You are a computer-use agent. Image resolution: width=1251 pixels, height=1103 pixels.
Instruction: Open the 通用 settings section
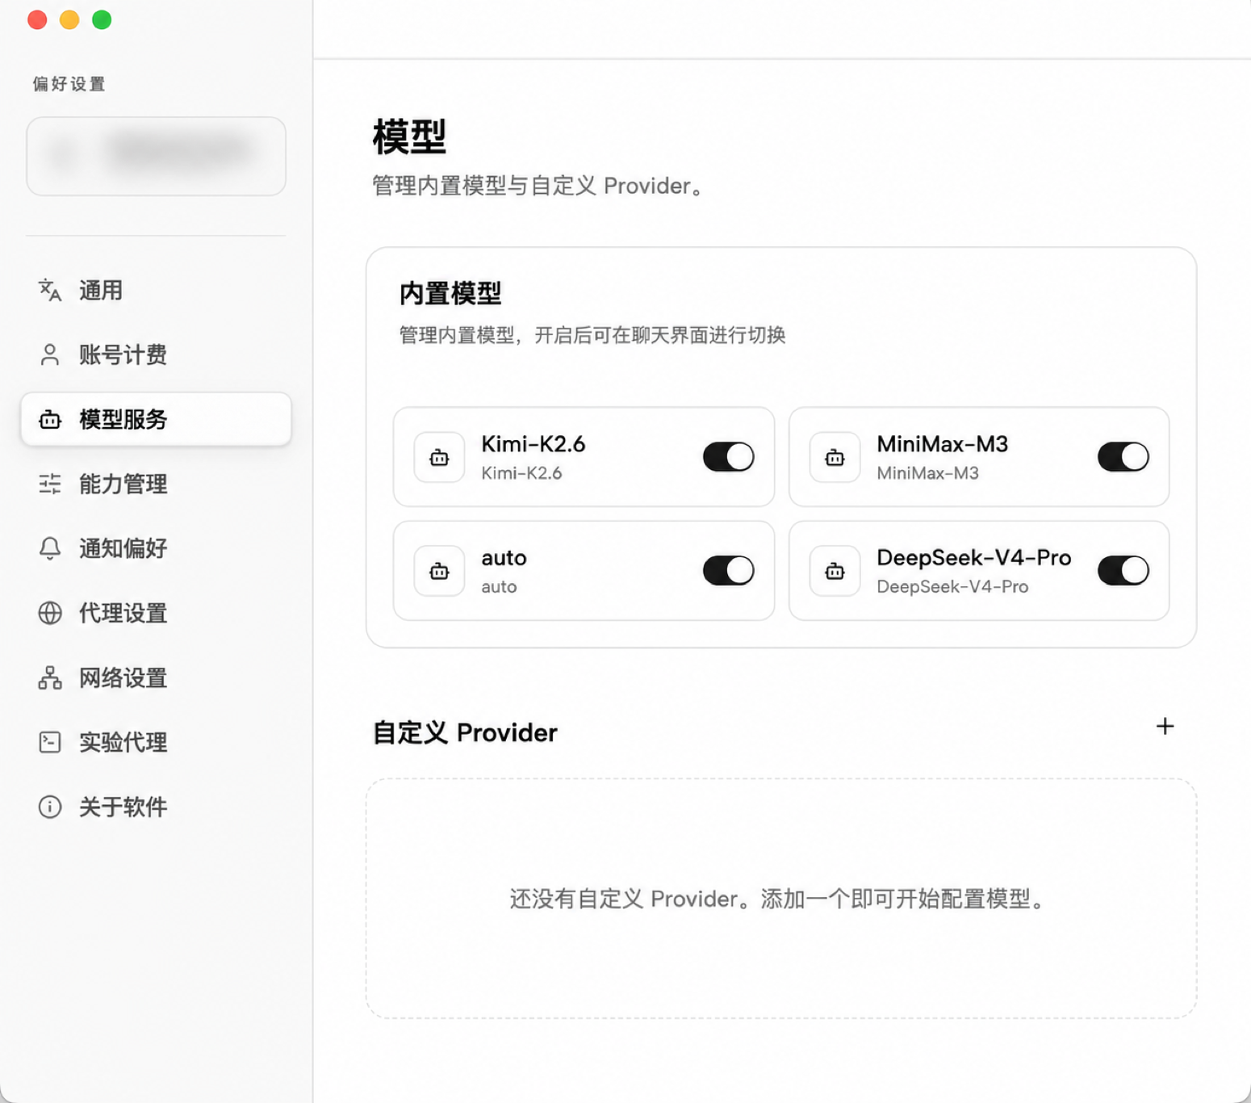click(x=156, y=290)
